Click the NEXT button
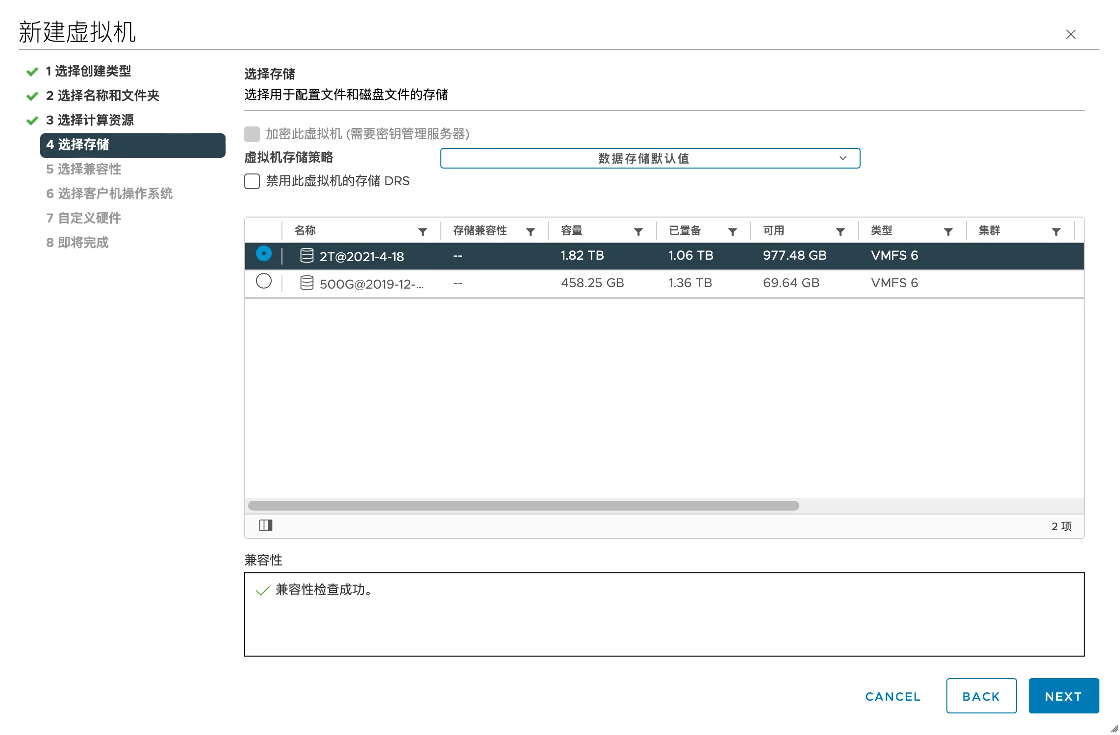The width and height of the screenshot is (1120, 735). (x=1064, y=696)
